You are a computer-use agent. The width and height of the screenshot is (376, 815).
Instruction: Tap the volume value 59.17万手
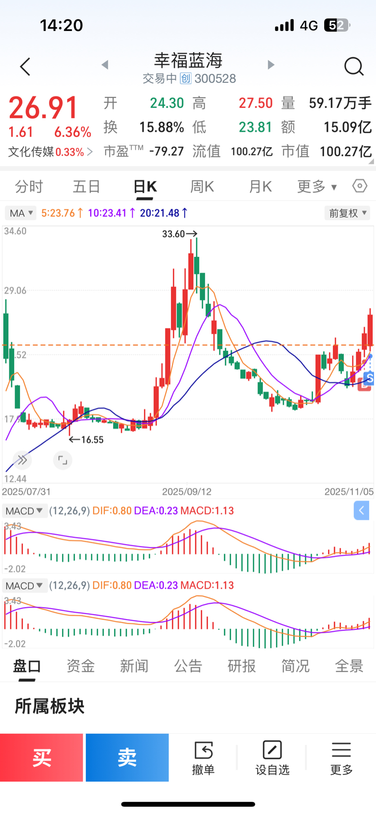340,103
